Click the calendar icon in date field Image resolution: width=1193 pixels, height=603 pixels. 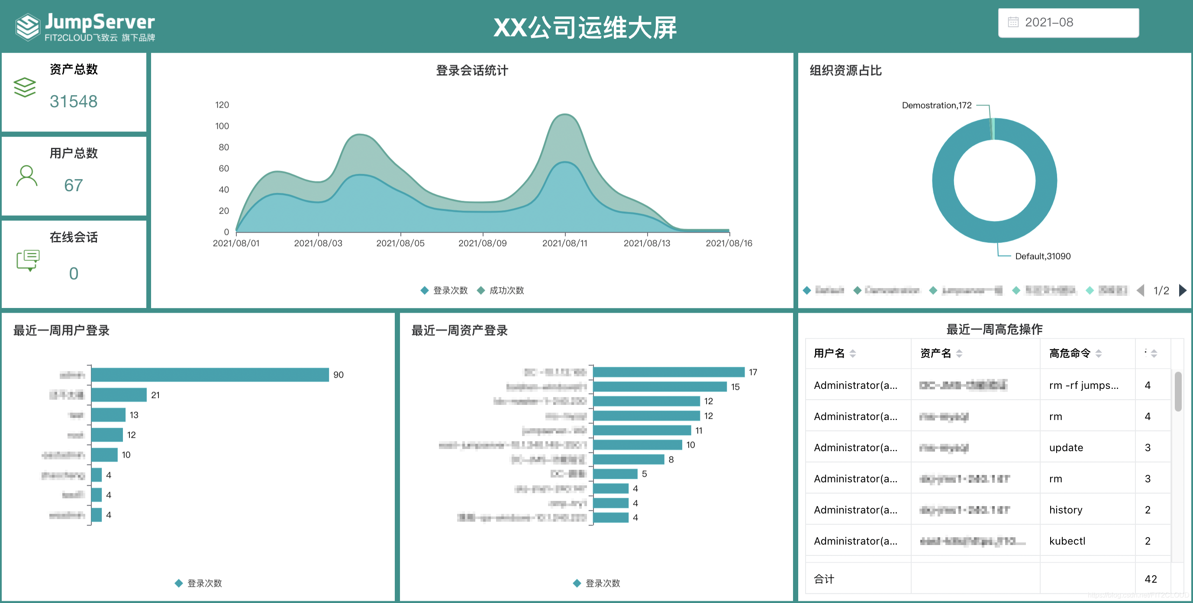(x=1013, y=22)
